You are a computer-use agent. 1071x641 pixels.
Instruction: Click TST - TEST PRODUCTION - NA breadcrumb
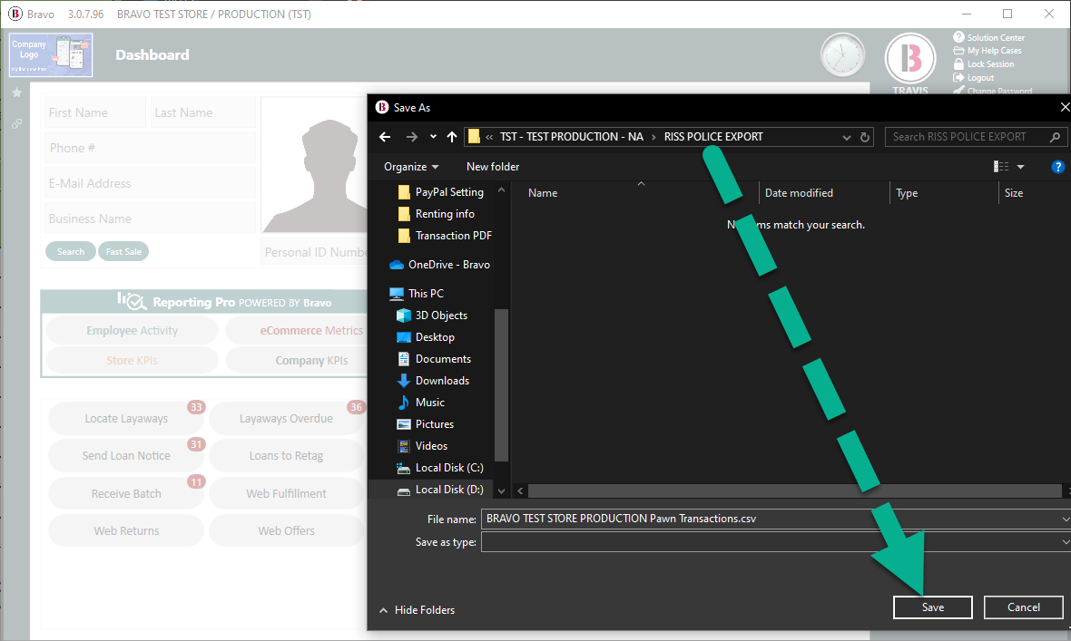571,137
